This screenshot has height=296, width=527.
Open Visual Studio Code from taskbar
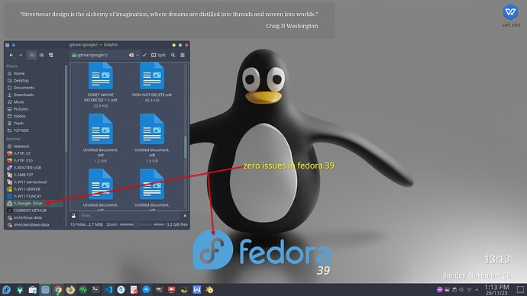(108, 290)
